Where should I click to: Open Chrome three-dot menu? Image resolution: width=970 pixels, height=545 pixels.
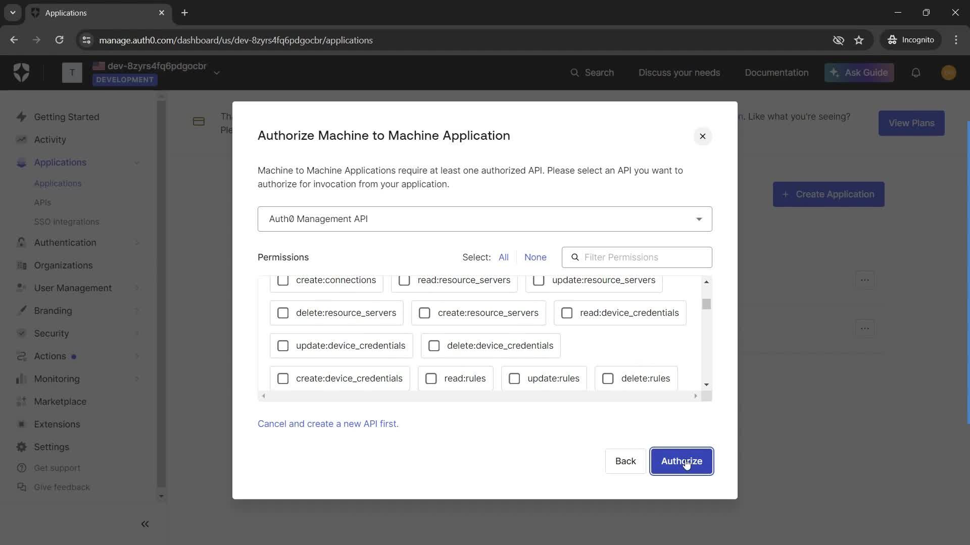(x=956, y=40)
